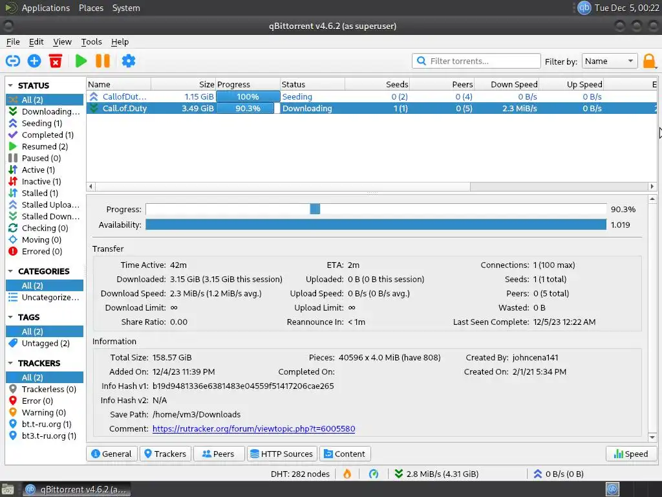Open the Speed graph tab
This screenshot has height=497, width=662.
pos(631,454)
